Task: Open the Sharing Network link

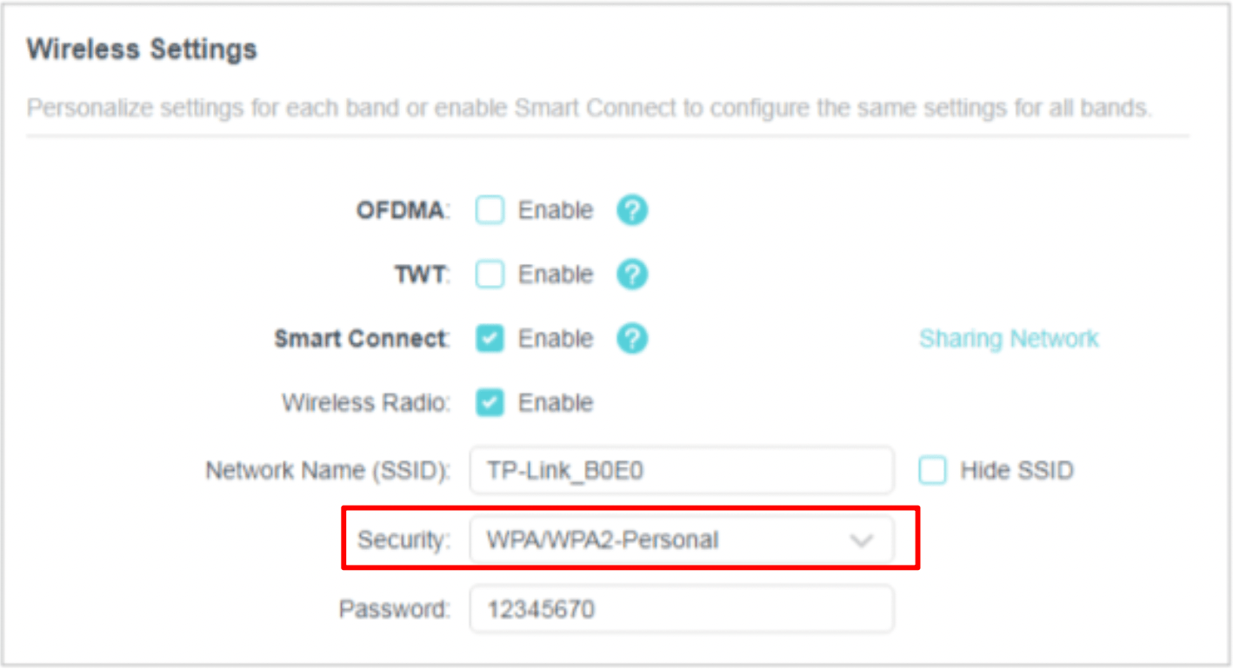Action: click(1009, 339)
